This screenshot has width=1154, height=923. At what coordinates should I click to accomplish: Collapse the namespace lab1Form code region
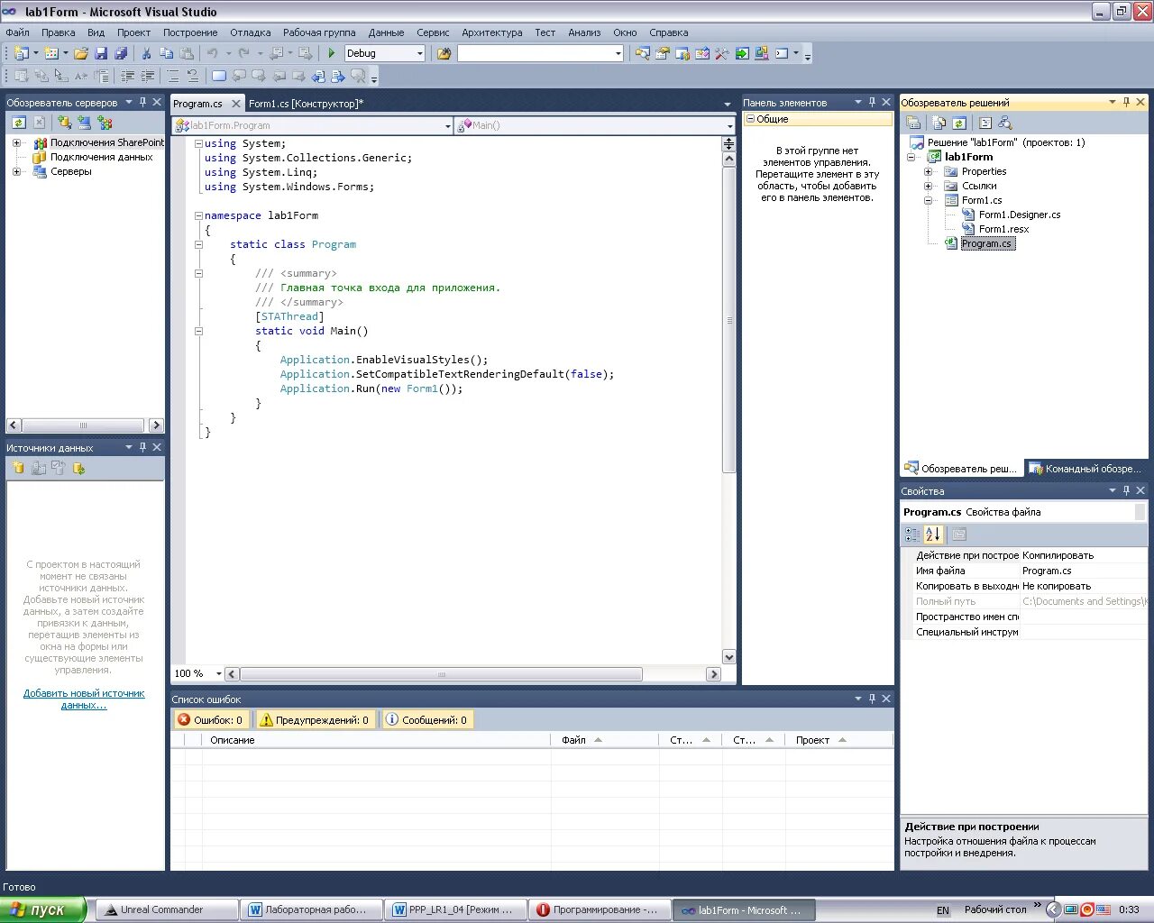198,215
